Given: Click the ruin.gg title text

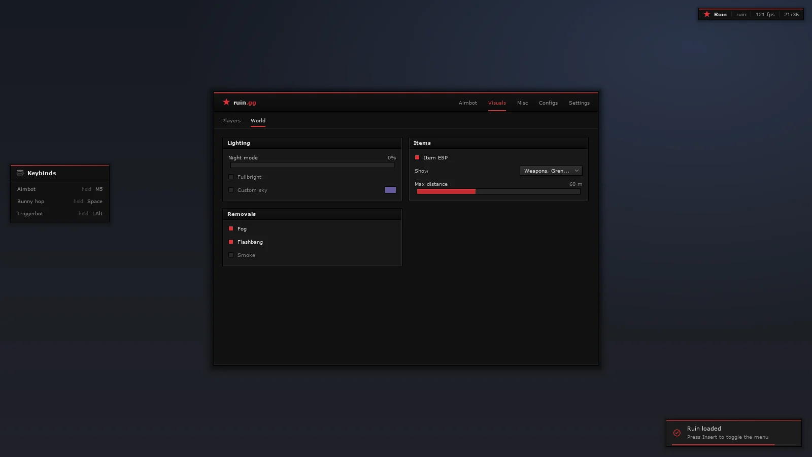Looking at the screenshot, I should click(245, 103).
